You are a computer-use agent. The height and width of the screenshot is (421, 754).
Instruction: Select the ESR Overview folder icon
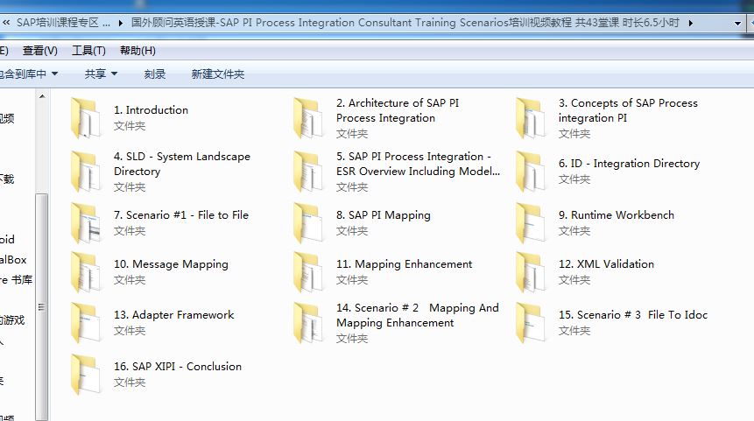coord(308,172)
